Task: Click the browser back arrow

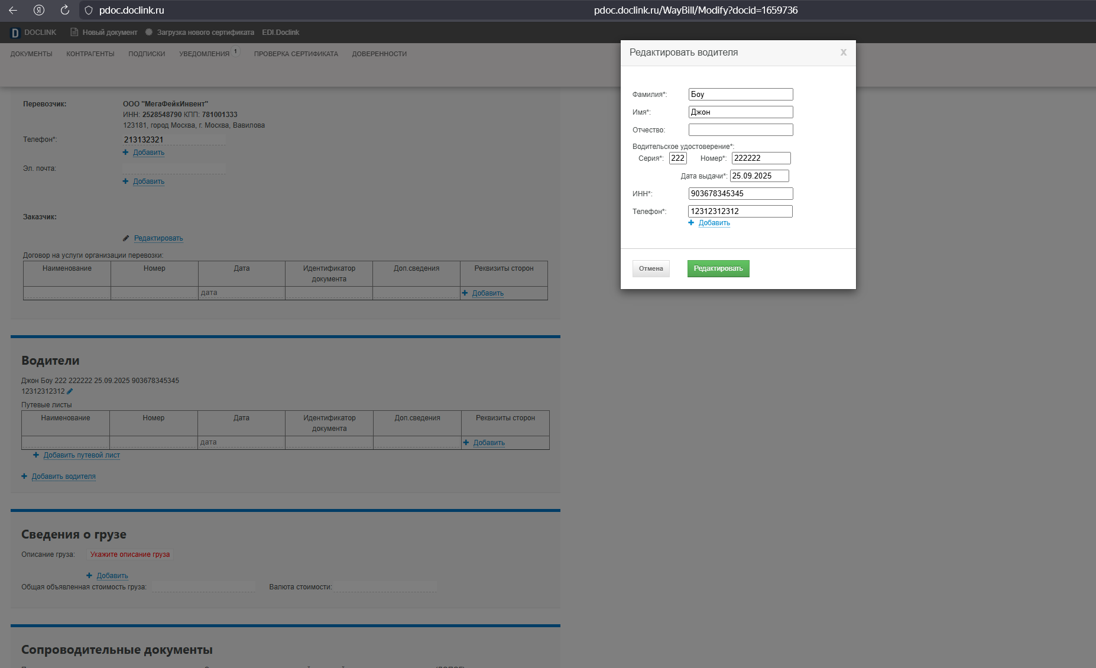Action: point(13,10)
